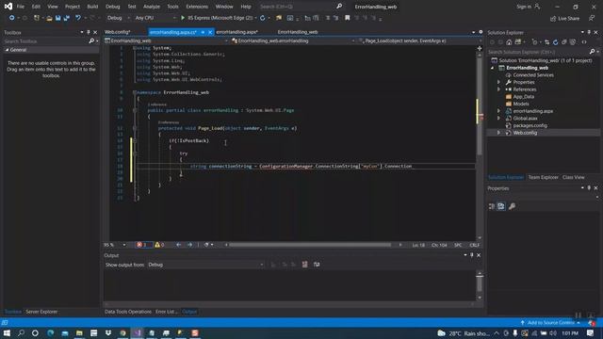Click the error count indicator

click(x=143, y=245)
